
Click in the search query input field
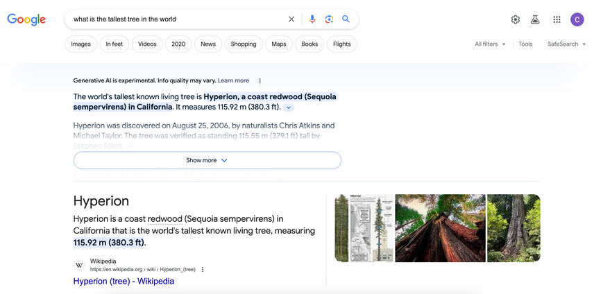pos(178,19)
